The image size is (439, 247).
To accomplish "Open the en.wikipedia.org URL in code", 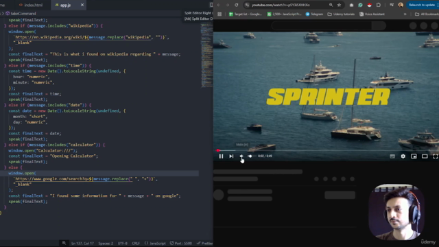I will (91, 37).
